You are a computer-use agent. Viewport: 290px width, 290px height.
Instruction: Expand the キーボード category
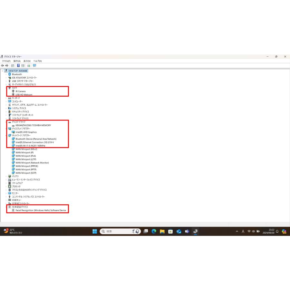6,98
